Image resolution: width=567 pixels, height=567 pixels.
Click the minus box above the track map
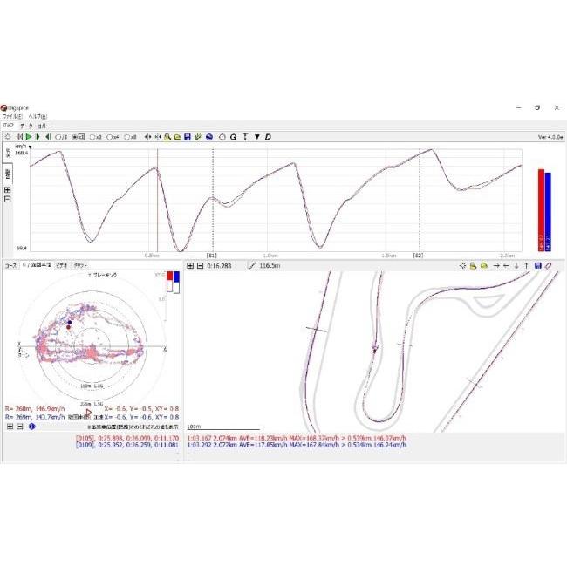point(200,264)
